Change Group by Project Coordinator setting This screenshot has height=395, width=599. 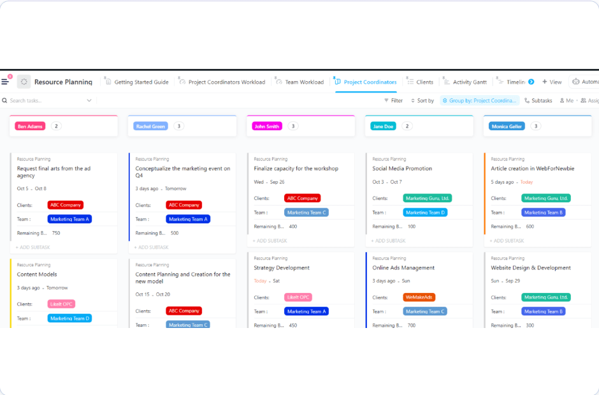coord(479,101)
